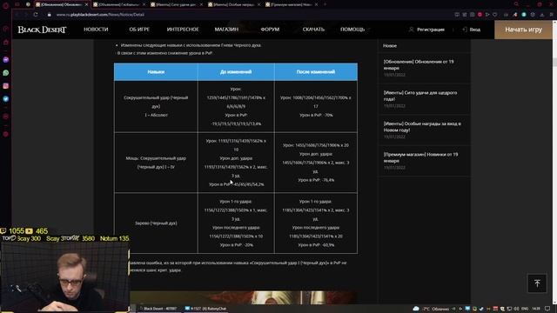Click the Opera logo menu icon
This screenshot has width=557, height=313.
coord(5,5)
